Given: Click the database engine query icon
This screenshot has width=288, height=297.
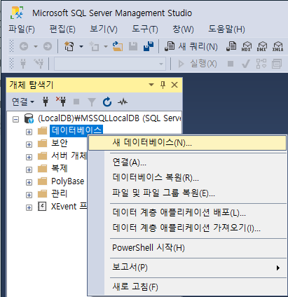Looking at the screenshot, I should pos(231,46).
